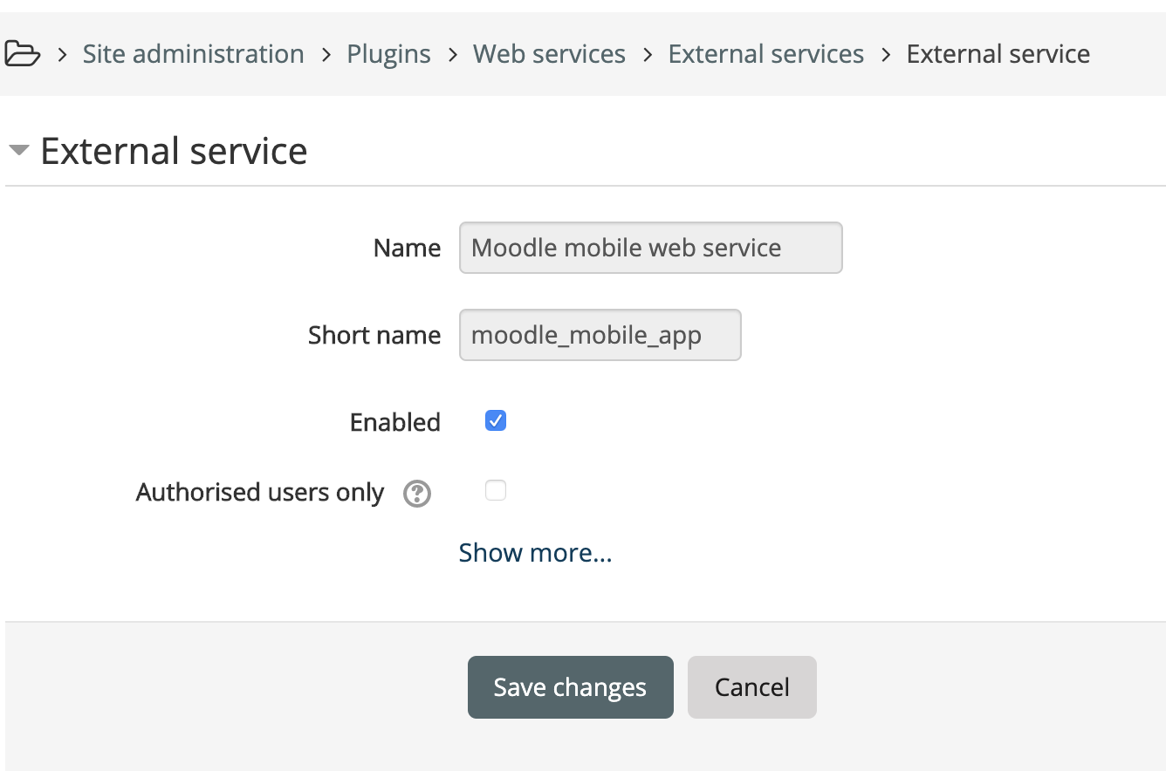Go to Site administration breadcrumb

point(194,54)
